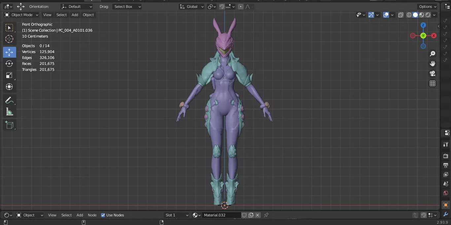Open the 3D viewport View menu
Screen dimensions: 451x225
[x=48, y=15]
